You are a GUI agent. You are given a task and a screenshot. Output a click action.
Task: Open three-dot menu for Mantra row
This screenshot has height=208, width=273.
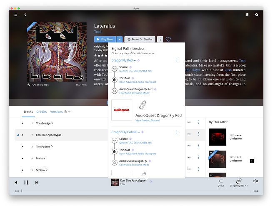[198, 157]
